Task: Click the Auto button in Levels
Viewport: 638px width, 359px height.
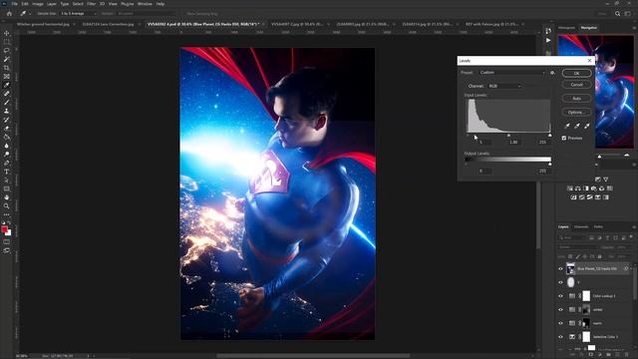Action: click(x=576, y=99)
